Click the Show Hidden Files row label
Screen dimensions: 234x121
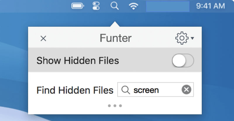78,61
